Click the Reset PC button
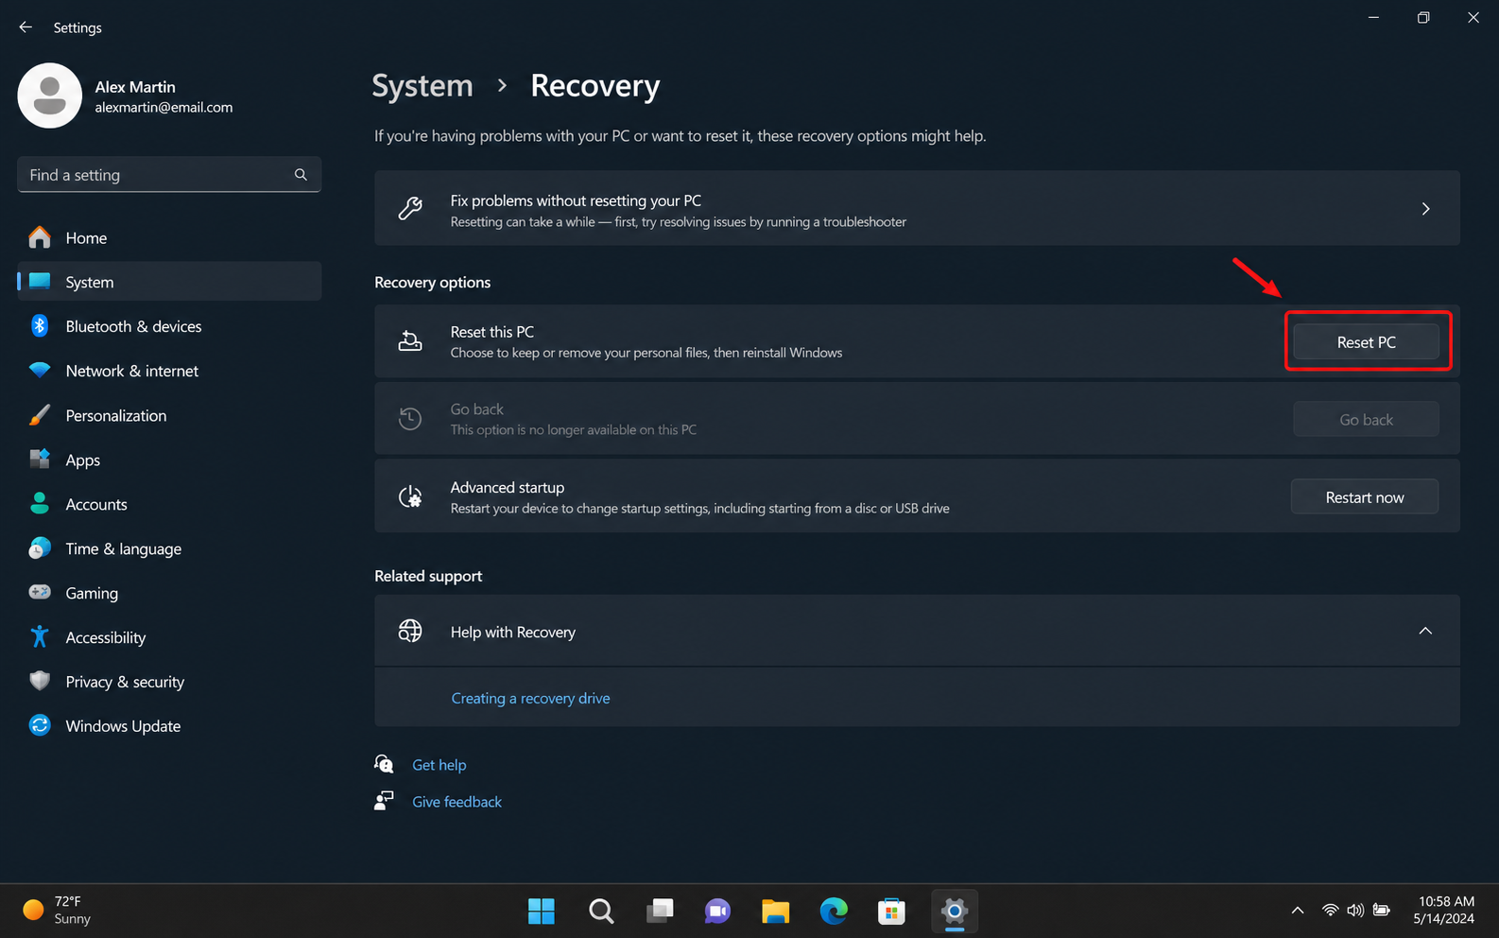The height and width of the screenshot is (938, 1499). coord(1366,342)
